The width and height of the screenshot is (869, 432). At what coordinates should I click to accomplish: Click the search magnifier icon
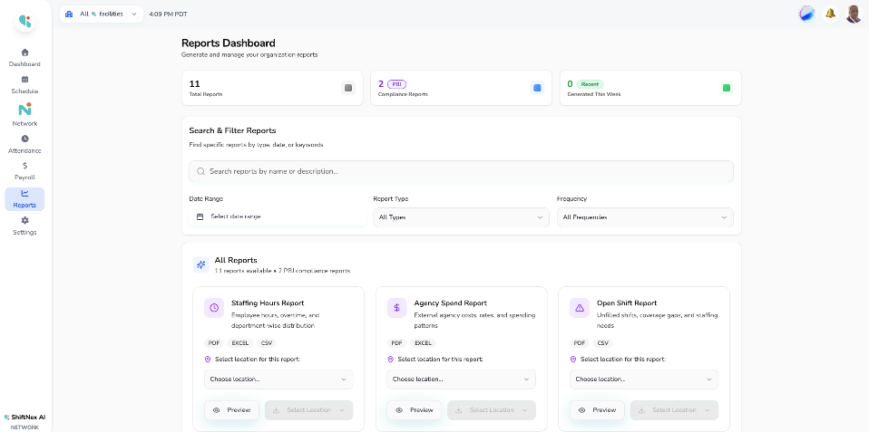pyautogui.click(x=200, y=171)
